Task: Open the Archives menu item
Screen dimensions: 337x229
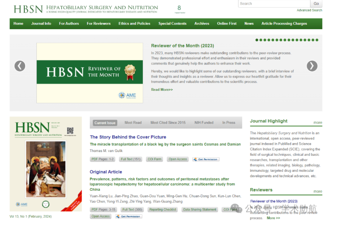Action: [x=202, y=23]
